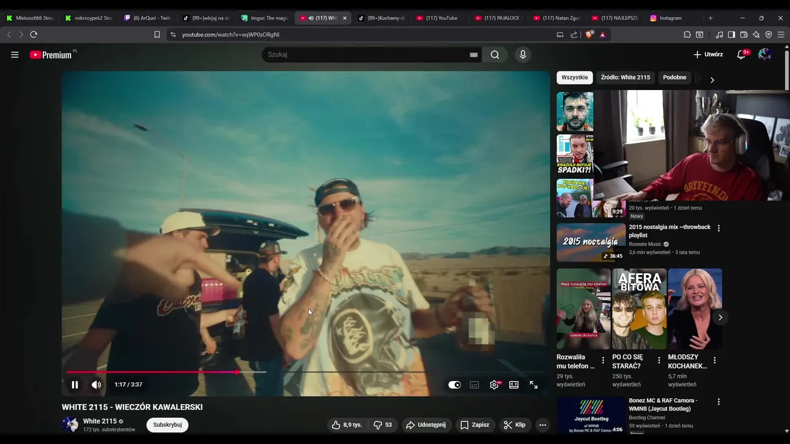
Task: Open the on-screen keyboard in search box
Action: tap(473, 55)
